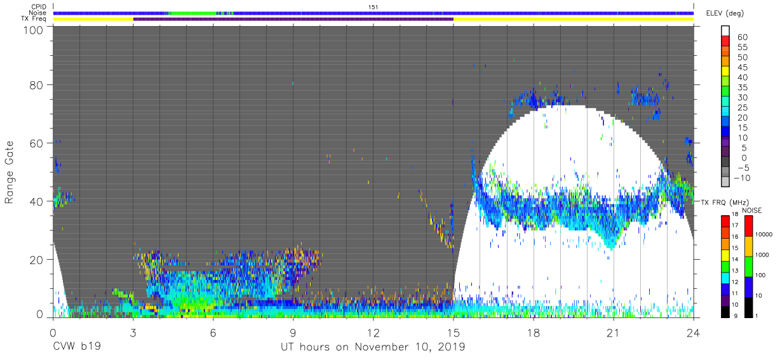Pick the green 30–35 ELEV colorbar segment
The image size is (780, 360).
[726, 92]
